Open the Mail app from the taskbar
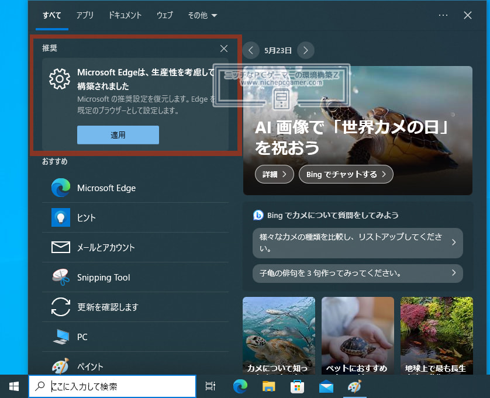Screen dimensions: 490x398 pyautogui.click(x=326, y=386)
